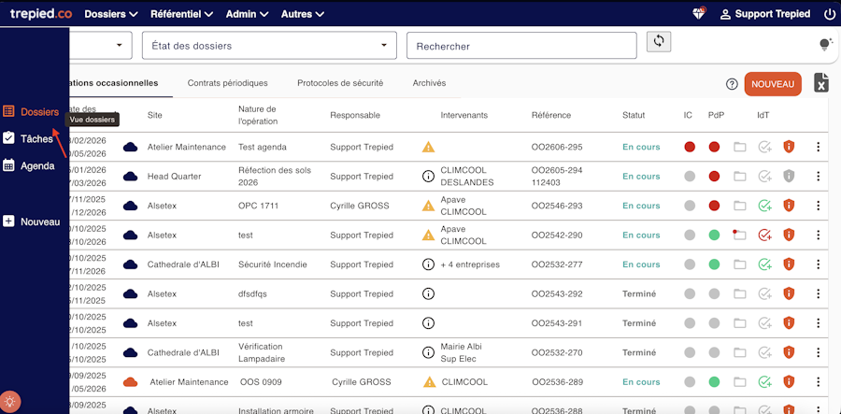Click info icon in Réfection des sols row

pos(429,177)
